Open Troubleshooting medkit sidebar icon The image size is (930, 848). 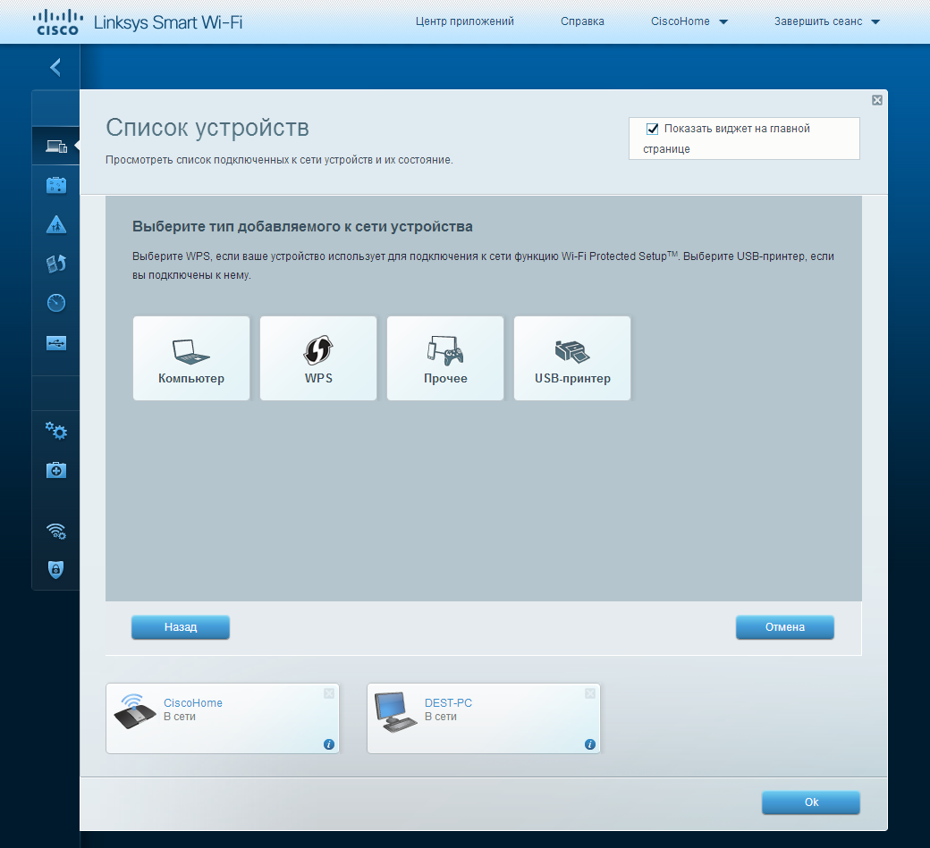click(x=56, y=471)
